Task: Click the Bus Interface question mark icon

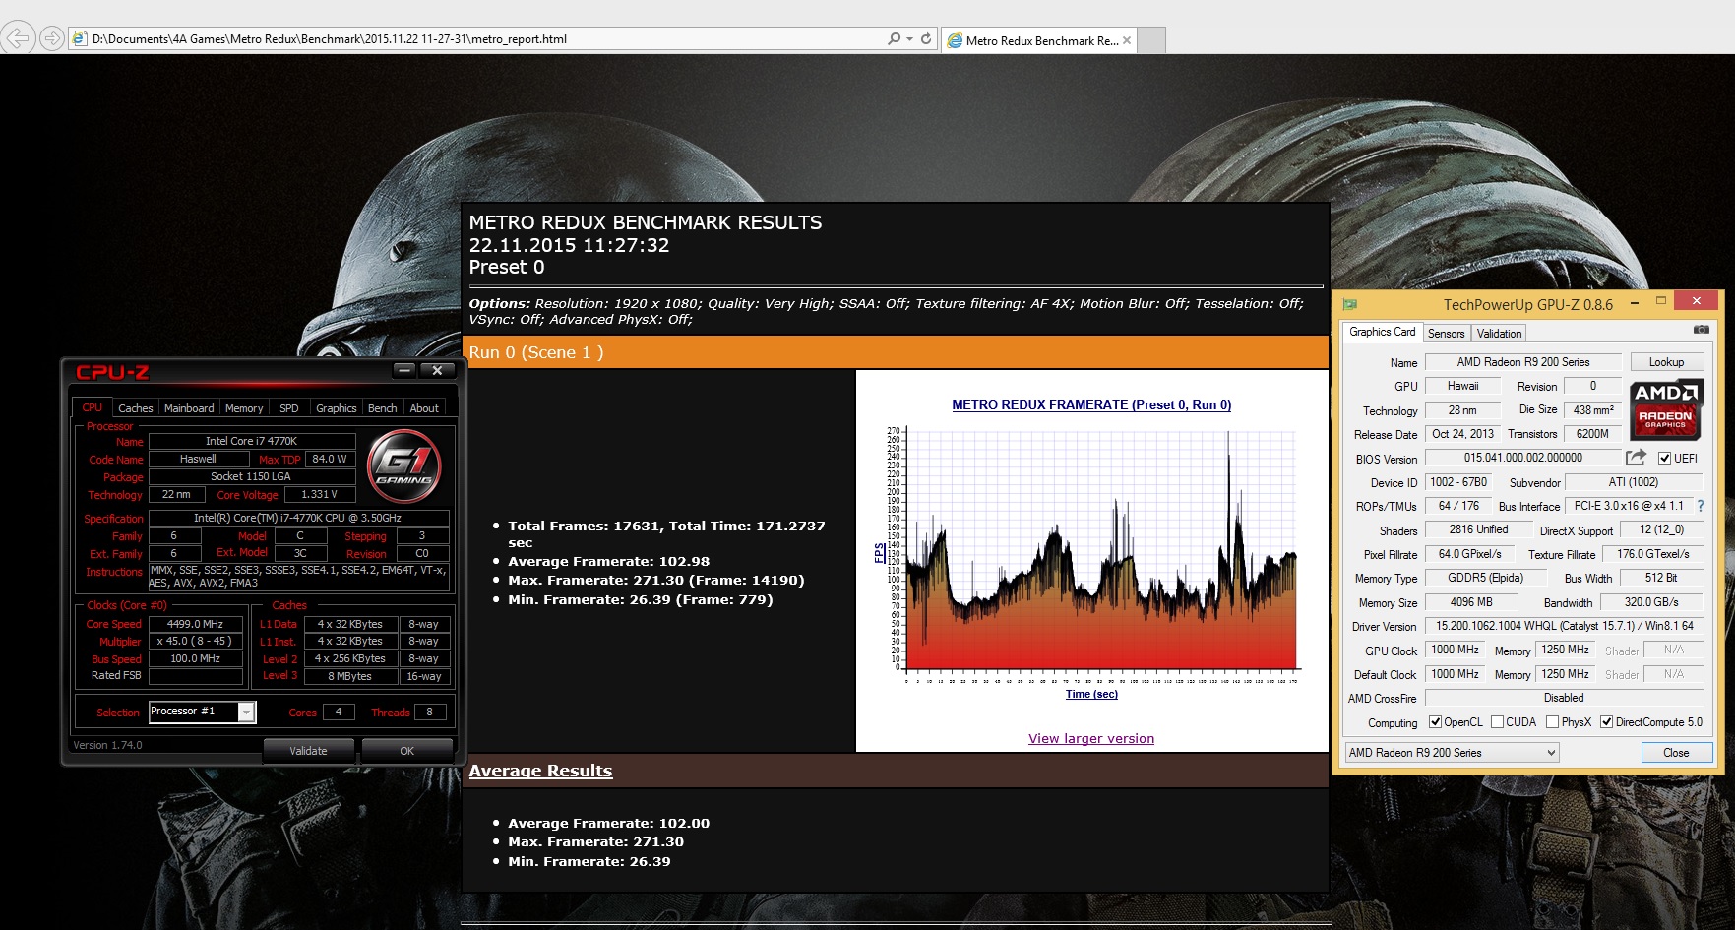Action: (x=1700, y=506)
